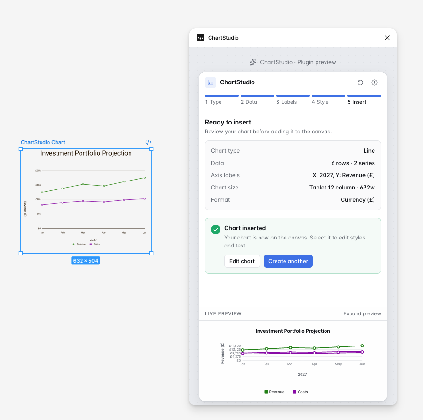Select step 5 Insert
The width and height of the screenshot is (423, 420).
[x=364, y=99]
